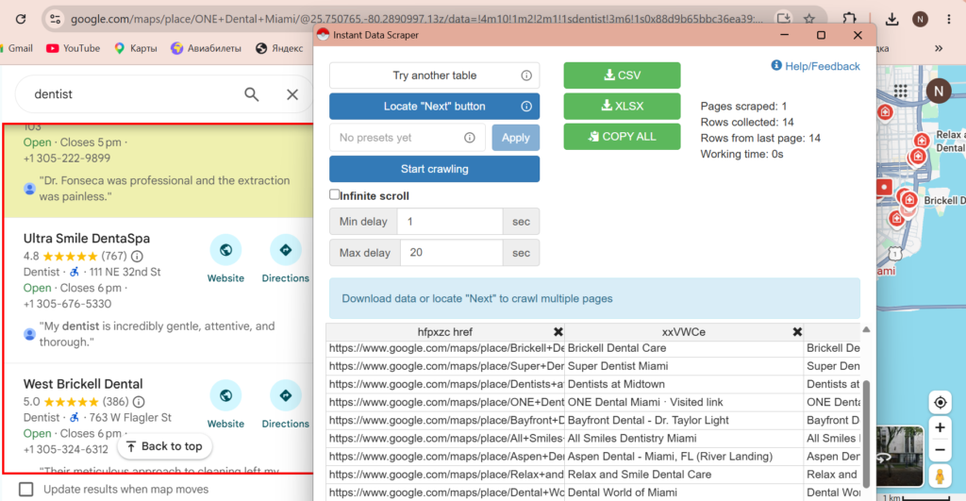This screenshot has height=501, width=966.
Task: Open Website for Ultra Smile DentaSpa
Action: (225, 259)
